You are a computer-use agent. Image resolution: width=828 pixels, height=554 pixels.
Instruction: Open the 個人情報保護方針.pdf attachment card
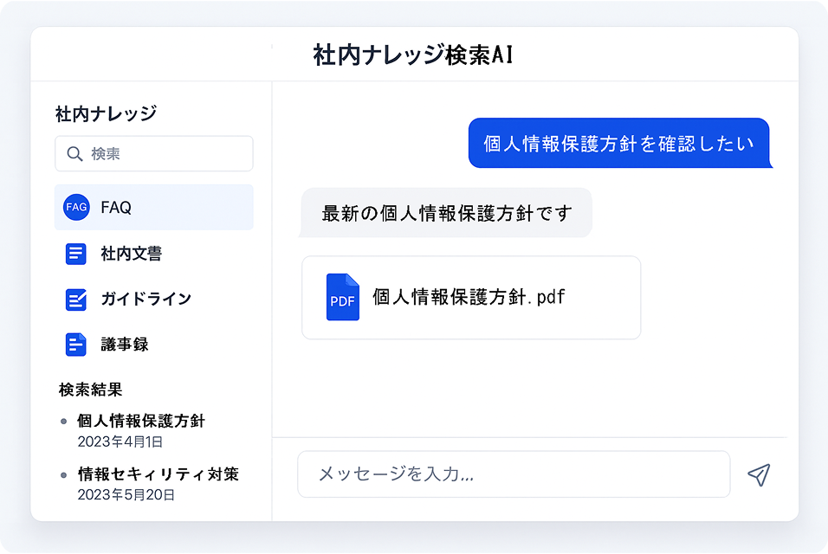click(471, 297)
